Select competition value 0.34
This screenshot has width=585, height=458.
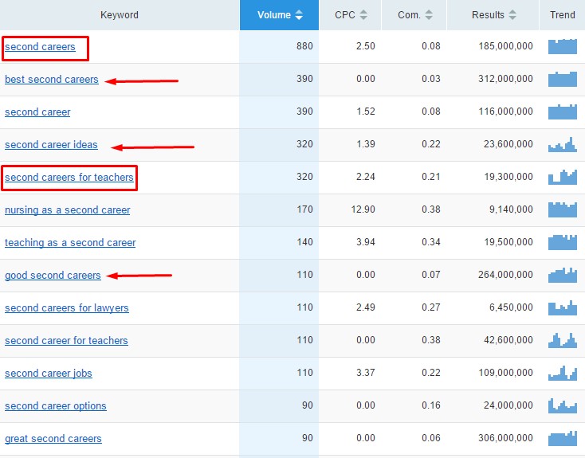pos(431,242)
